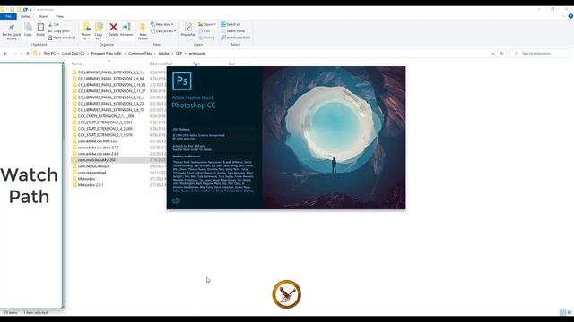Open the Copy to dropdown
This screenshot has height=322, width=574.
coord(99,31)
